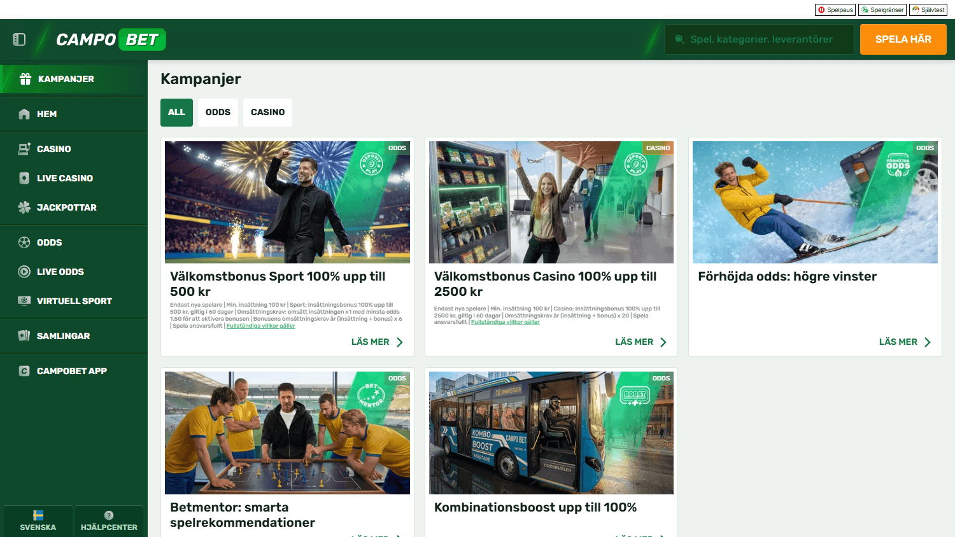Open the Betmentor table football image
Screen dimensions: 955x537
coord(287,433)
